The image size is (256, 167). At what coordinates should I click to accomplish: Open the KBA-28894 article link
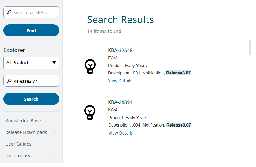[120, 102]
